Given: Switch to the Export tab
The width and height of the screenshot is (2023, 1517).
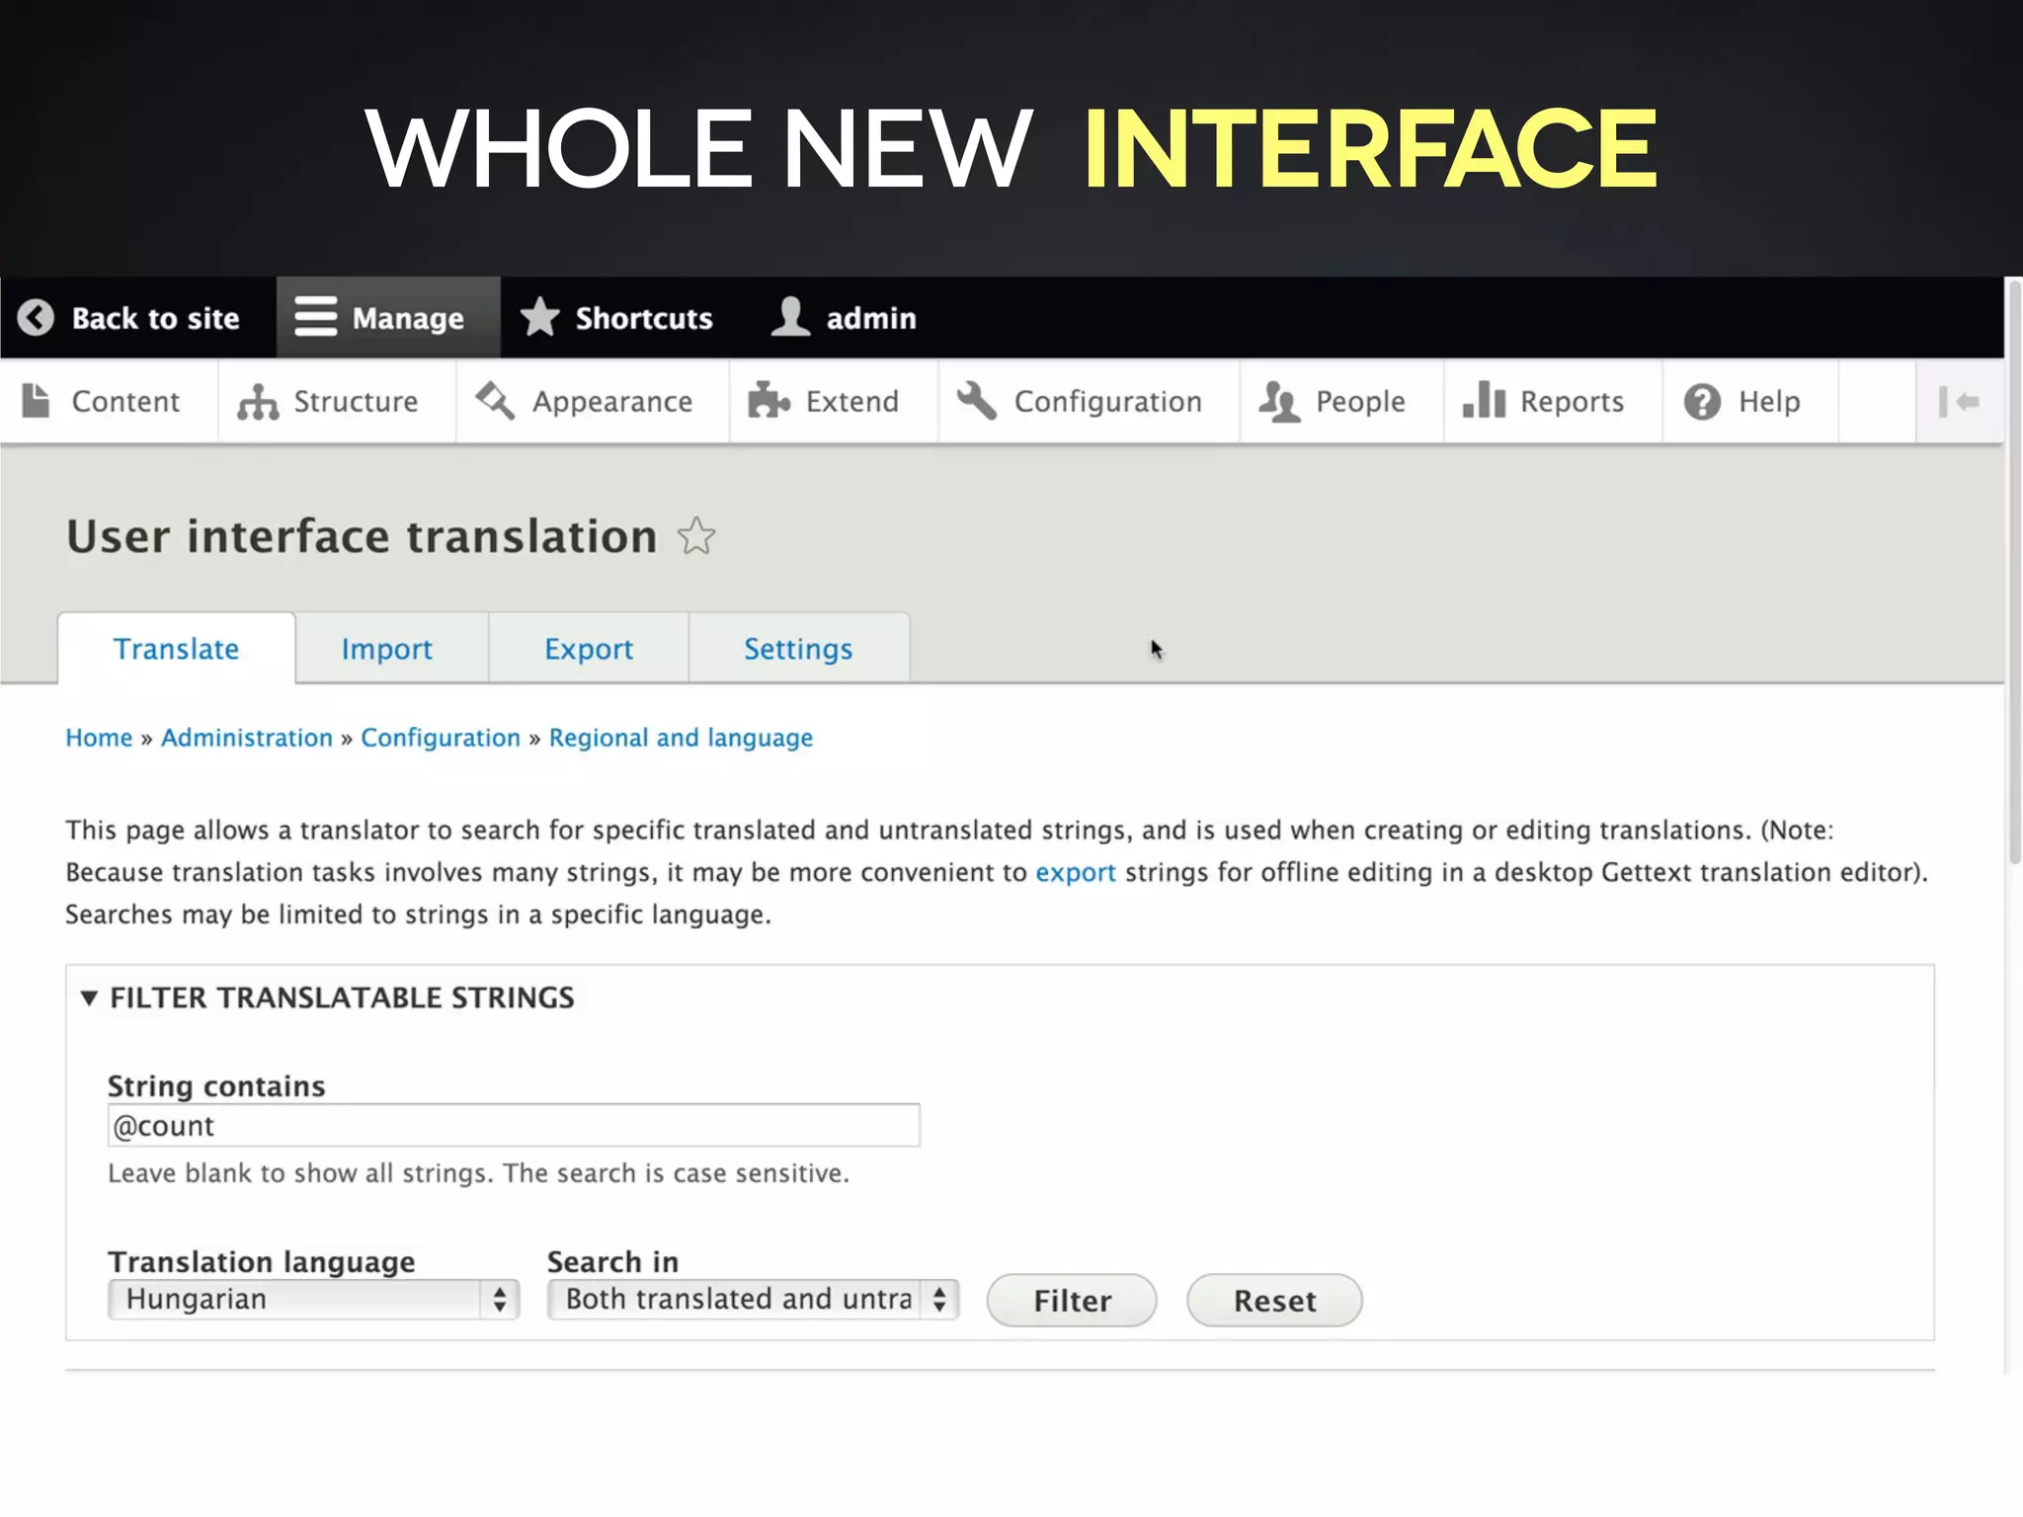Looking at the screenshot, I should click(589, 649).
